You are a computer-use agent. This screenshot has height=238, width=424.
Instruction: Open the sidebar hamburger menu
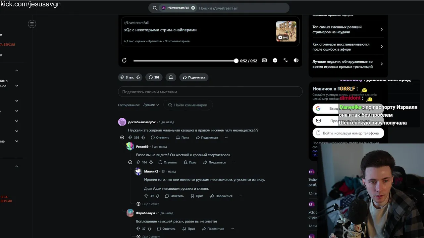tap(32, 24)
